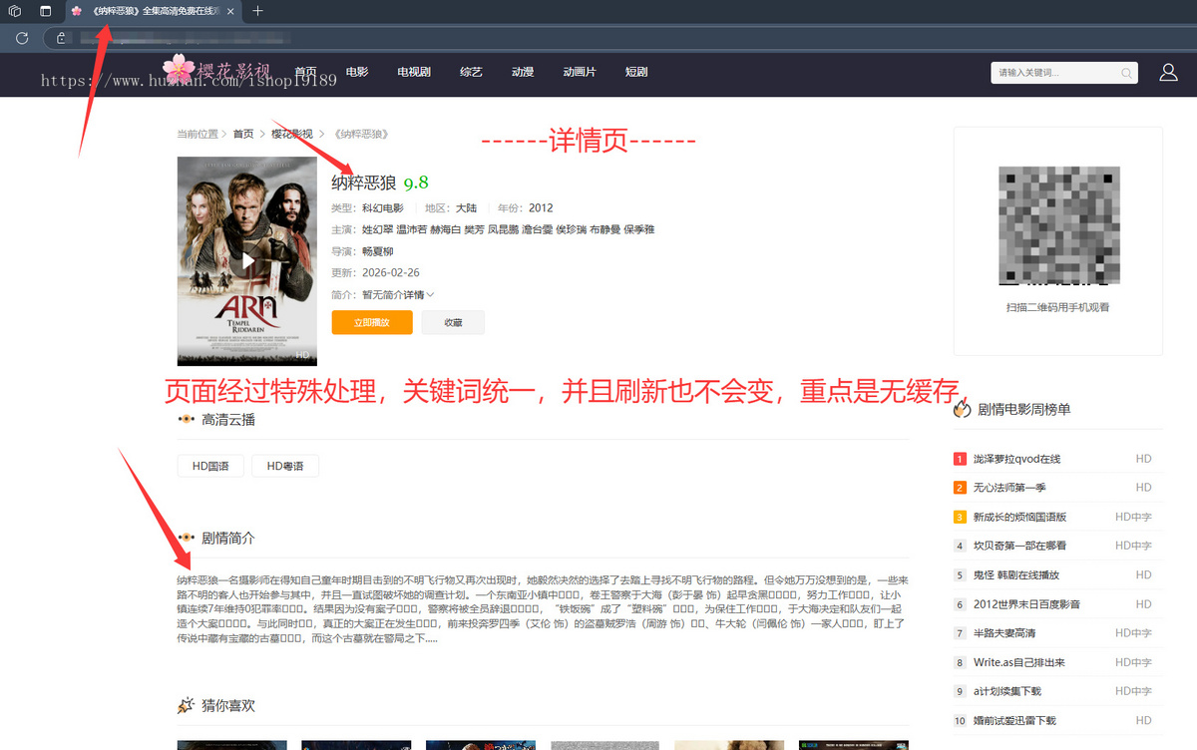Image resolution: width=1197 pixels, height=750 pixels.
Task: Click the 科幻电影 genre link
Action: pyautogui.click(x=383, y=208)
